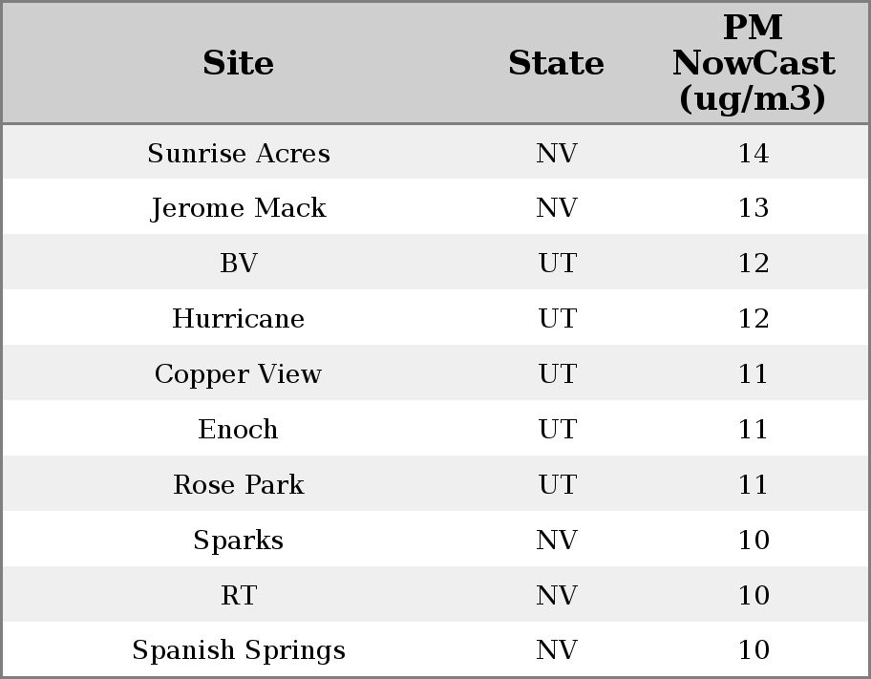The height and width of the screenshot is (679, 871).
Task: Select the Spanish Springs site cell
Action: click(x=239, y=650)
